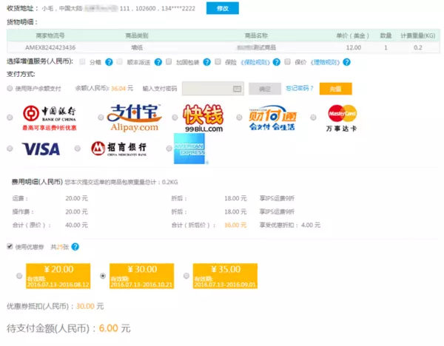Open help icon after 理赔规则 link
Screen dimensions: 444x346
point(346,62)
